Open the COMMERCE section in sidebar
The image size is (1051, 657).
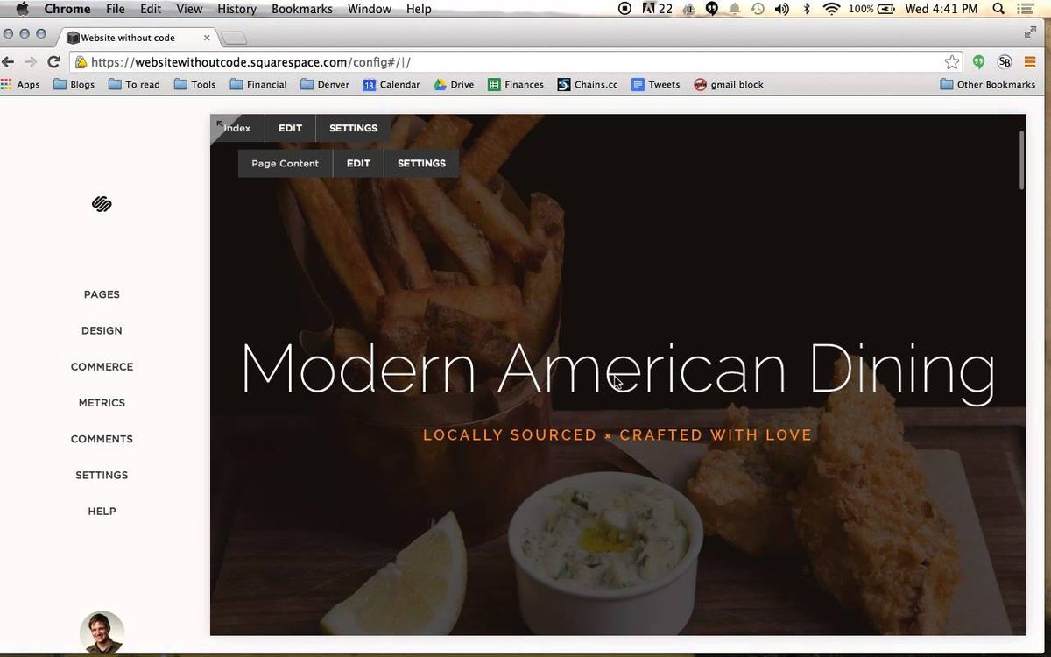(x=102, y=366)
